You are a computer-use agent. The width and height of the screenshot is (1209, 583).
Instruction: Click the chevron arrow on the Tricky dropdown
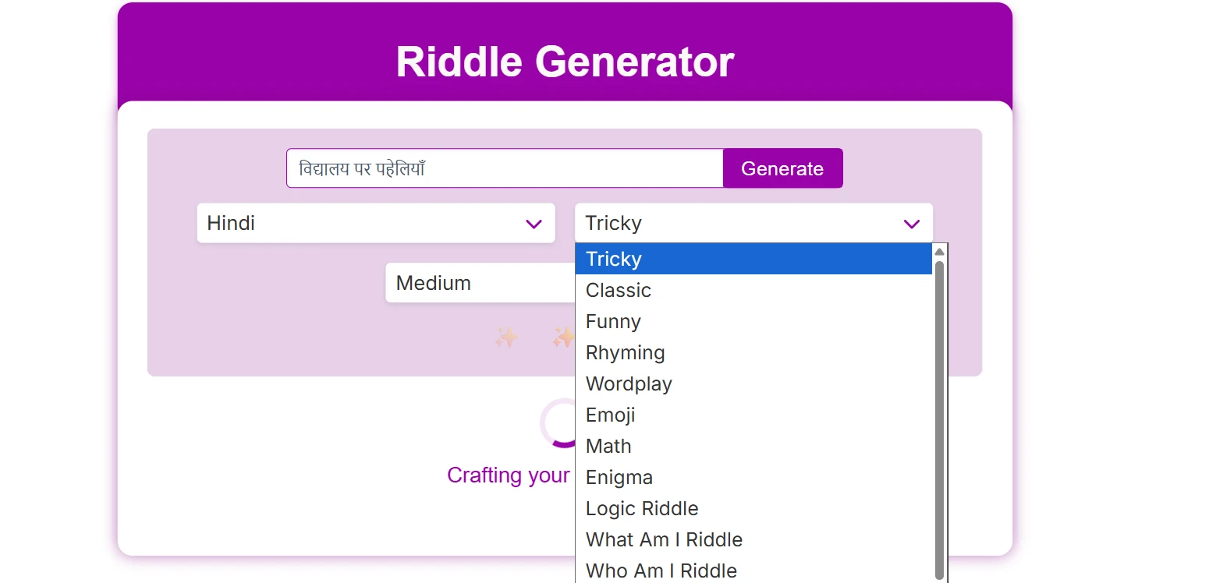click(x=911, y=224)
